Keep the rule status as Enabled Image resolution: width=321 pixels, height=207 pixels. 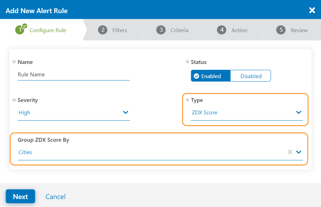(210, 76)
